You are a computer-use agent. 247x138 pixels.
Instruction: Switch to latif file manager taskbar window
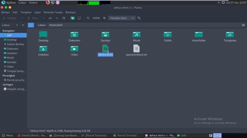click(182, 135)
